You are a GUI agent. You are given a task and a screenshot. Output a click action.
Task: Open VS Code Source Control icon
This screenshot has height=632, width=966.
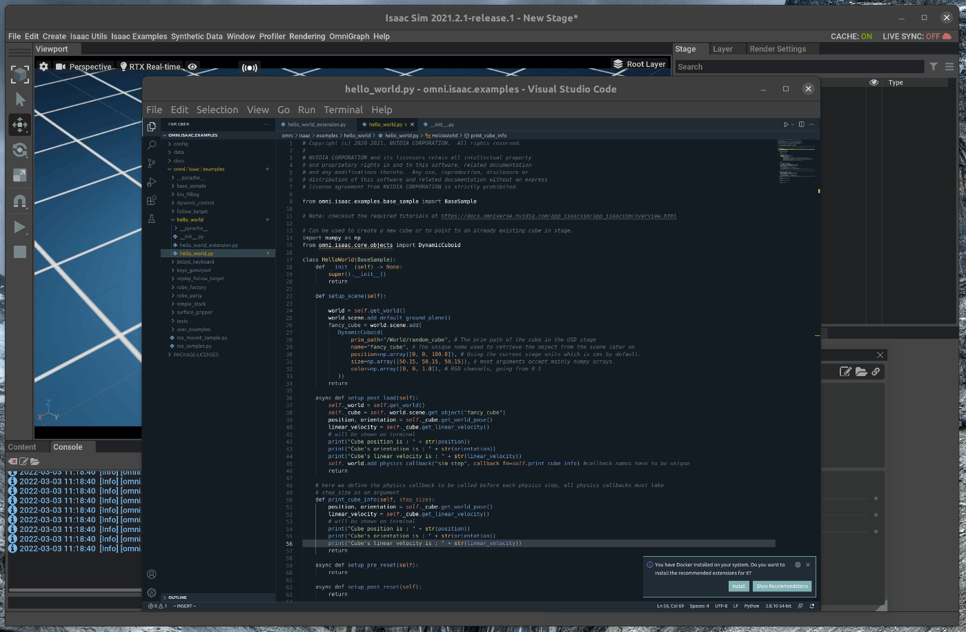tap(151, 164)
